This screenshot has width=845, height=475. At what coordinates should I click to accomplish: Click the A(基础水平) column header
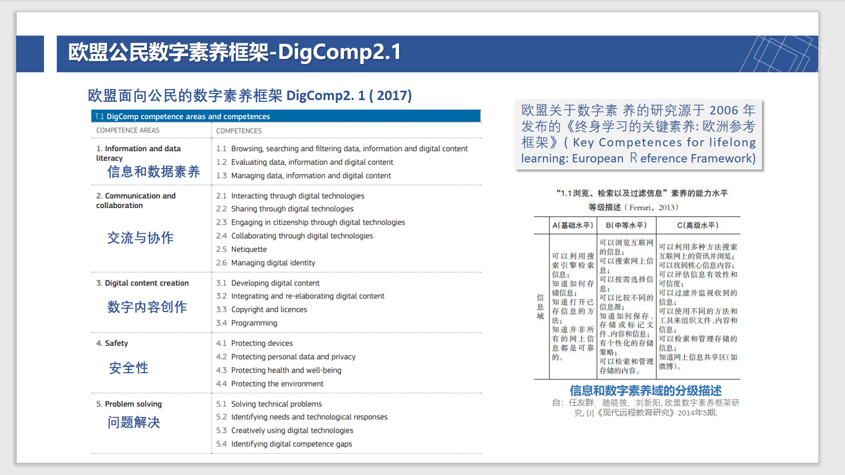click(x=572, y=225)
